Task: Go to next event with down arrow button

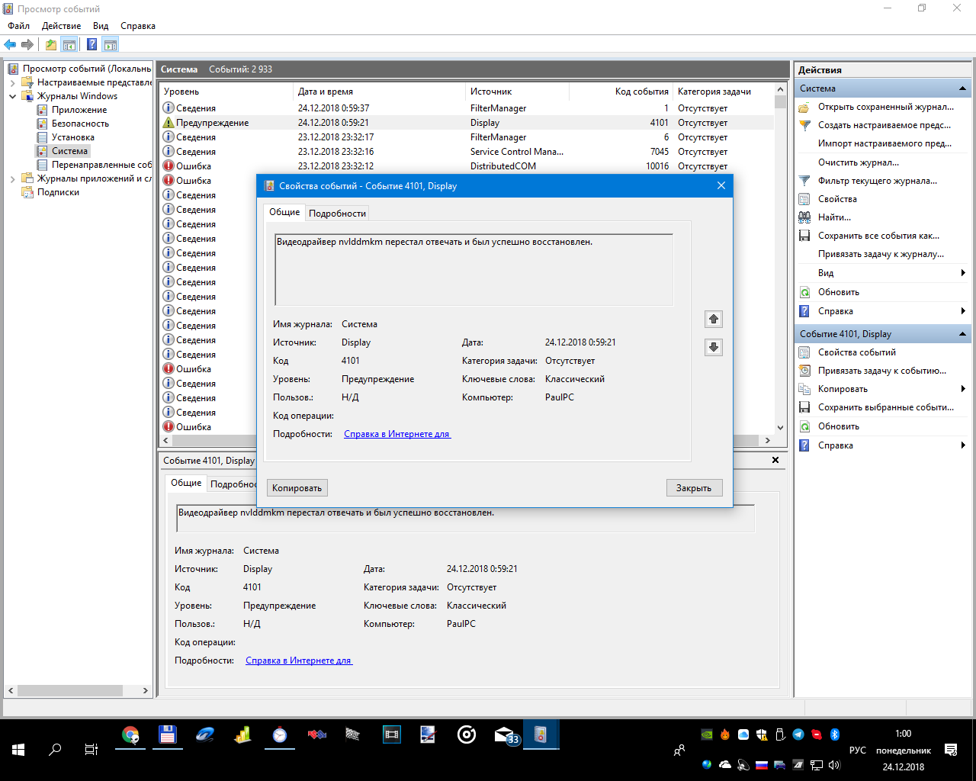Action: 713,348
